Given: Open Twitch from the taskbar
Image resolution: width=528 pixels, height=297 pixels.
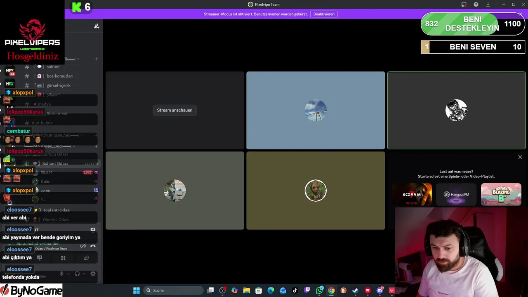Looking at the screenshot, I should (307, 290).
